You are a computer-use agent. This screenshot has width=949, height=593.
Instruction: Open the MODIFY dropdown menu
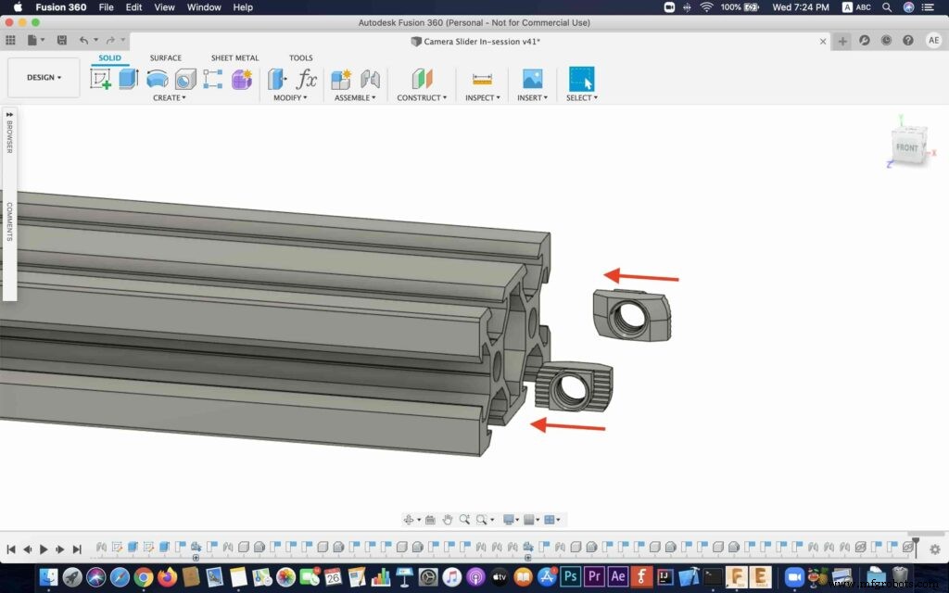pyautogui.click(x=291, y=97)
